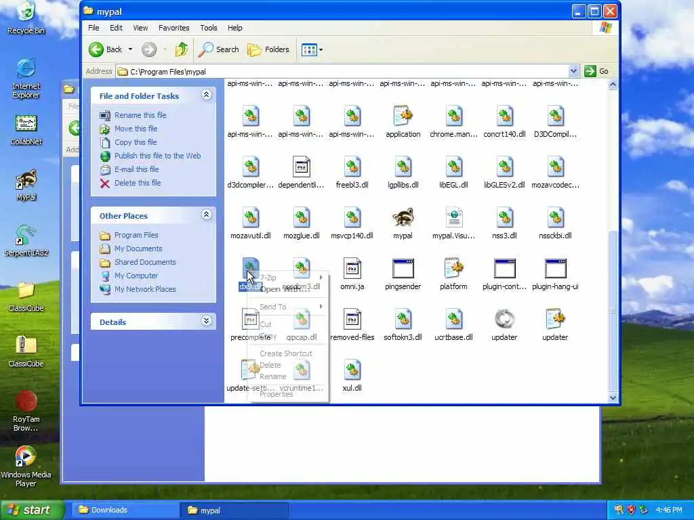
Task: Select the mozavutil.dll file
Action: click(x=251, y=223)
